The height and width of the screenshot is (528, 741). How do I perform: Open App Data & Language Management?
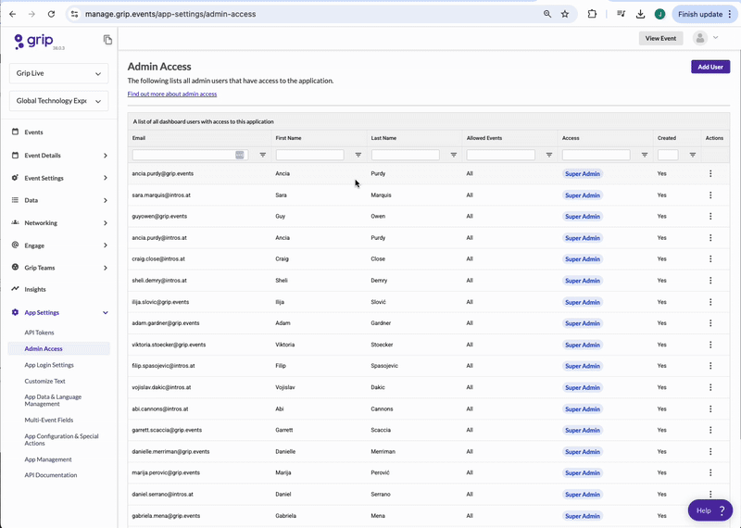53,400
